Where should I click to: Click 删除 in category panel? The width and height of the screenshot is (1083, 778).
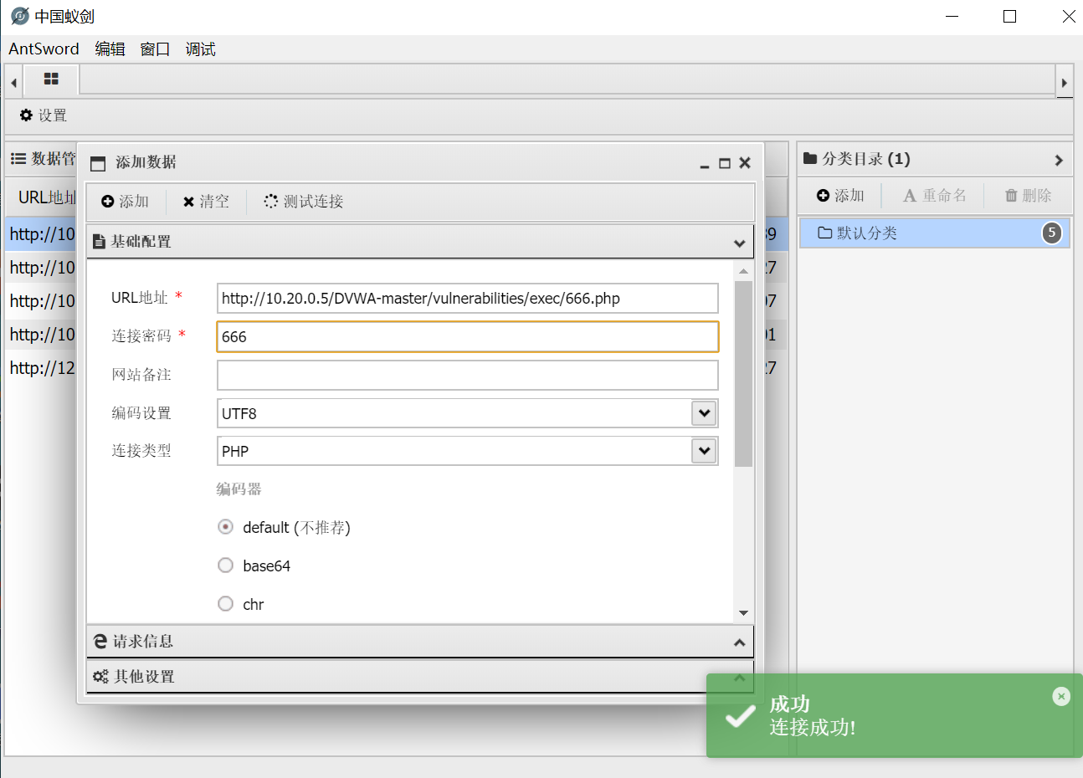point(1028,196)
